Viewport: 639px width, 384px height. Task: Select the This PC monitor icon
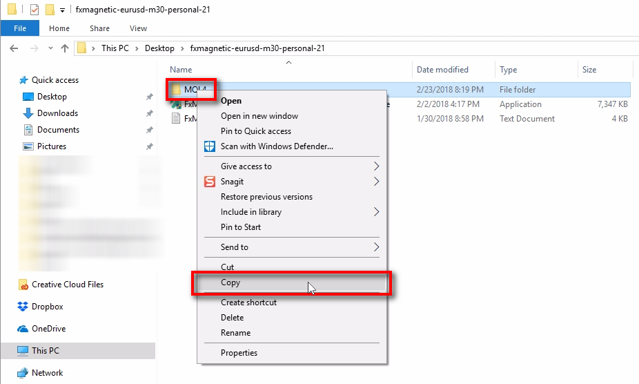pos(23,351)
